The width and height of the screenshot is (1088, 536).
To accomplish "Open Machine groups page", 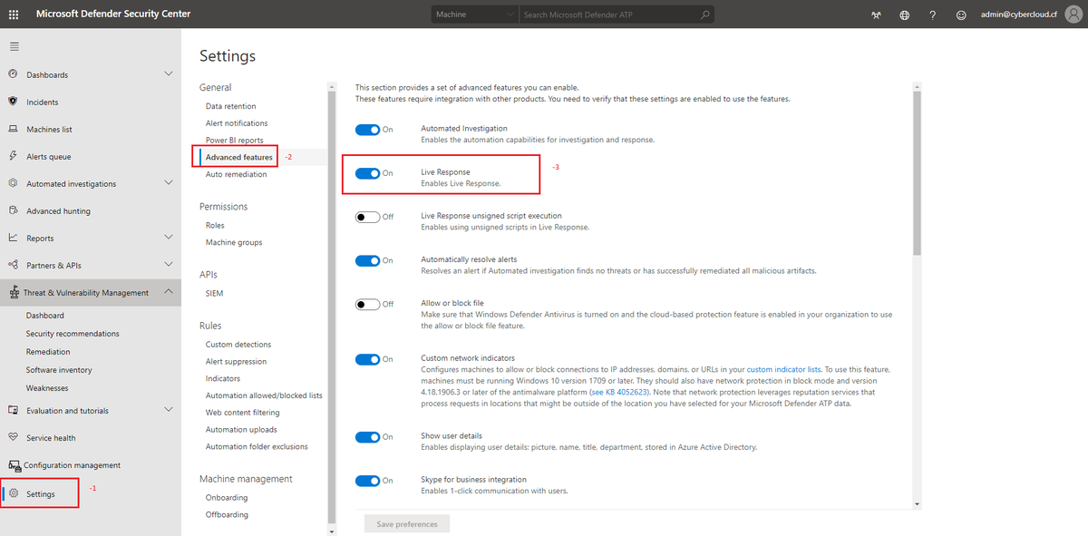I will [x=234, y=242].
